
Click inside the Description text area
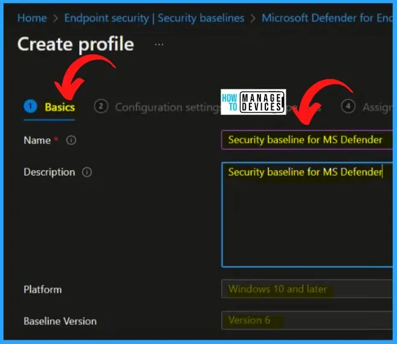[307, 214]
